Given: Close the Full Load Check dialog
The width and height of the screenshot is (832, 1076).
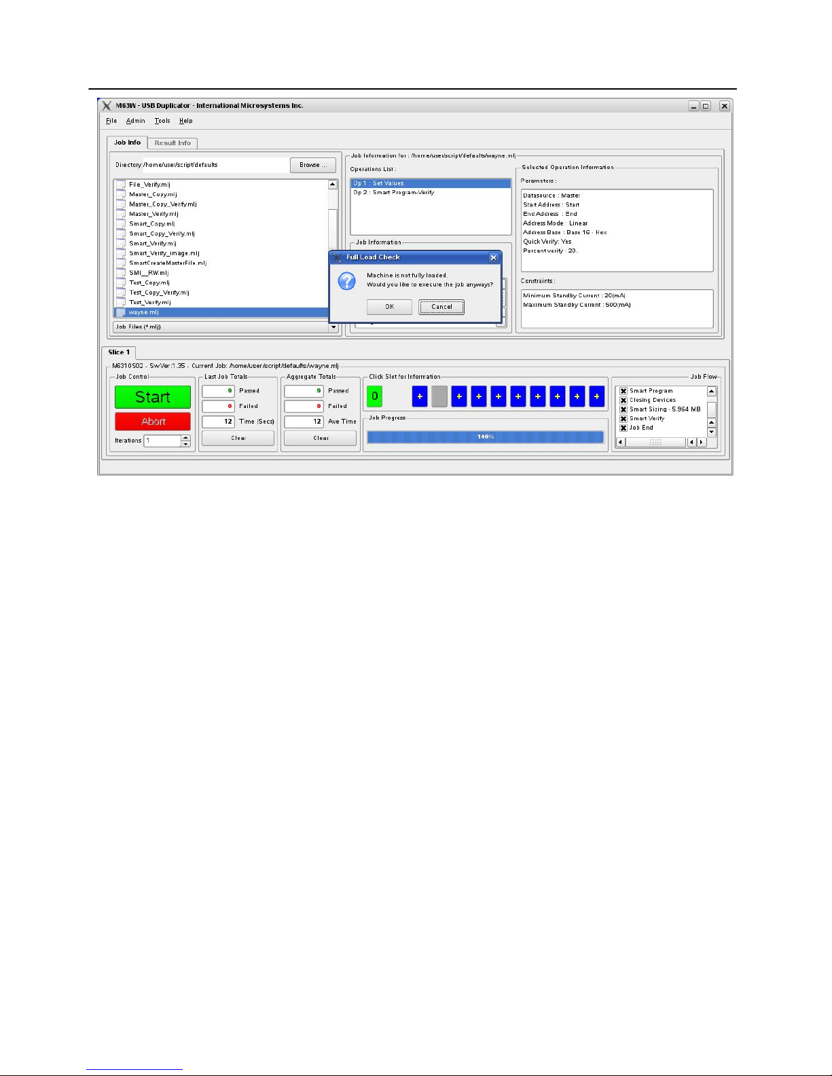Looking at the screenshot, I should (x=494, y=258).
